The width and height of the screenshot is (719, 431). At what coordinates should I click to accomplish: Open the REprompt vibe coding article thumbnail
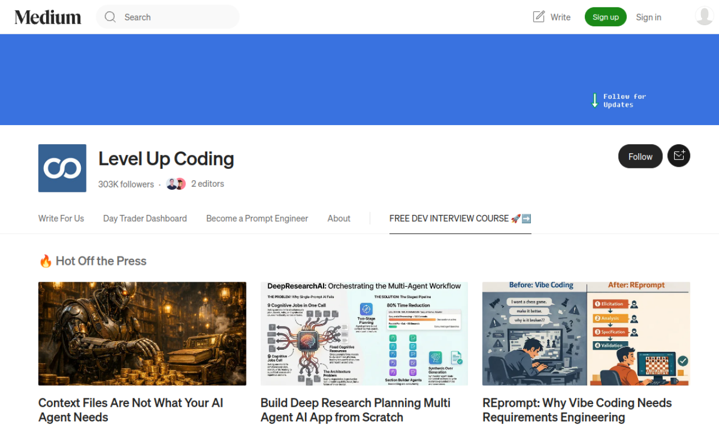tap(586, 333)
